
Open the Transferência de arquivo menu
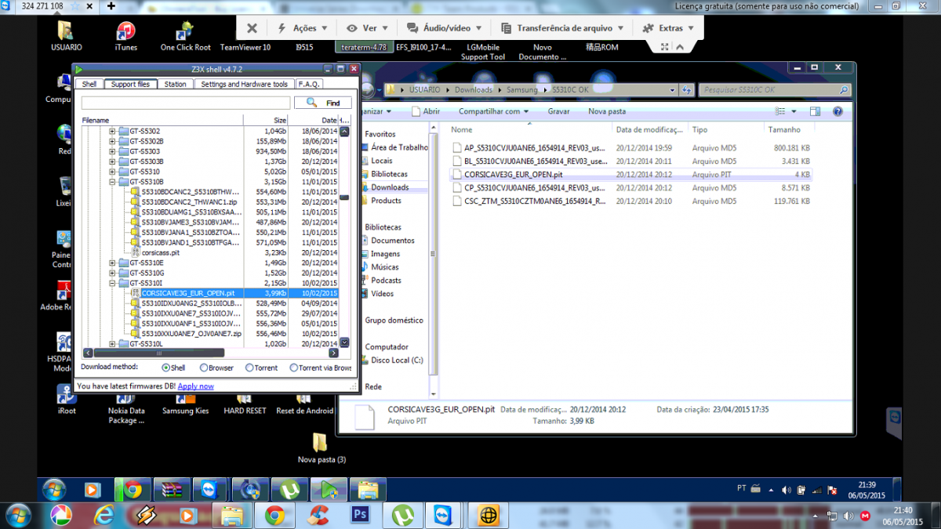[562, 28]
